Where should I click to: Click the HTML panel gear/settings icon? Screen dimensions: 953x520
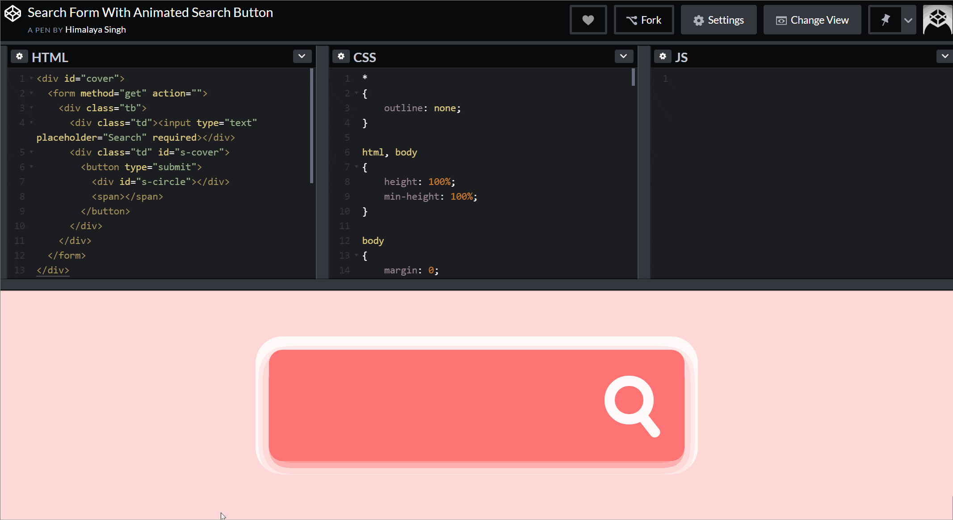click(x=19, y=57)
